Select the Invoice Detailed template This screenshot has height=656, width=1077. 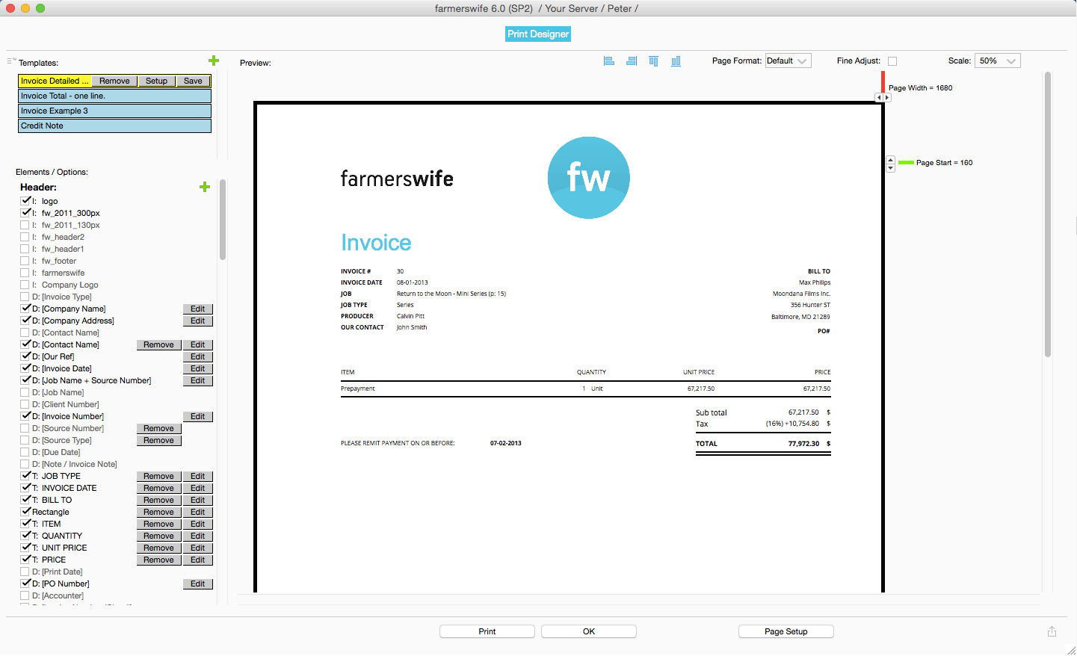pyautogui.click(x=55, y=81)
